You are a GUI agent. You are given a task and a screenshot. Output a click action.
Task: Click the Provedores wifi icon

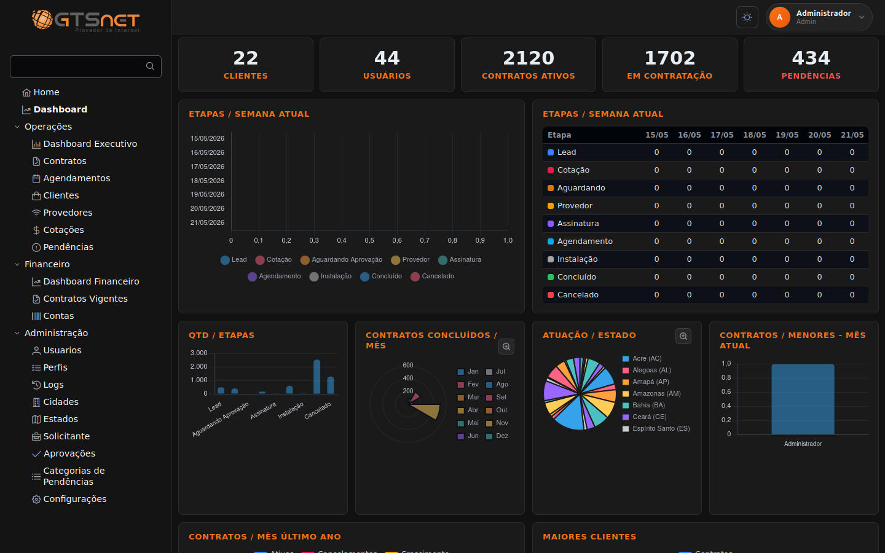point(36,213)
